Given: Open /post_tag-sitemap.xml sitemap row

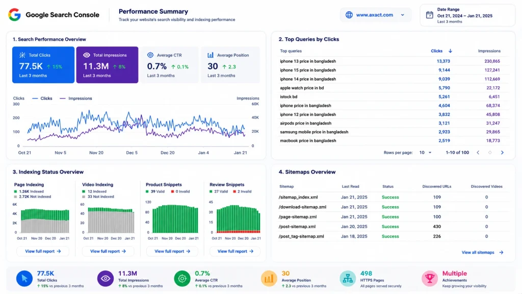Looking at the screenshot, I should tap(394, 236).
